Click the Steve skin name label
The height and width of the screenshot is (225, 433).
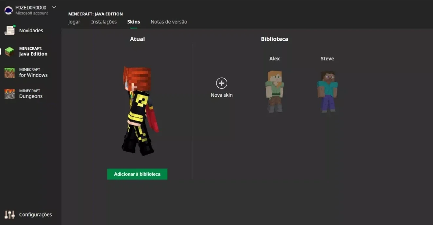tap(327, 59)
